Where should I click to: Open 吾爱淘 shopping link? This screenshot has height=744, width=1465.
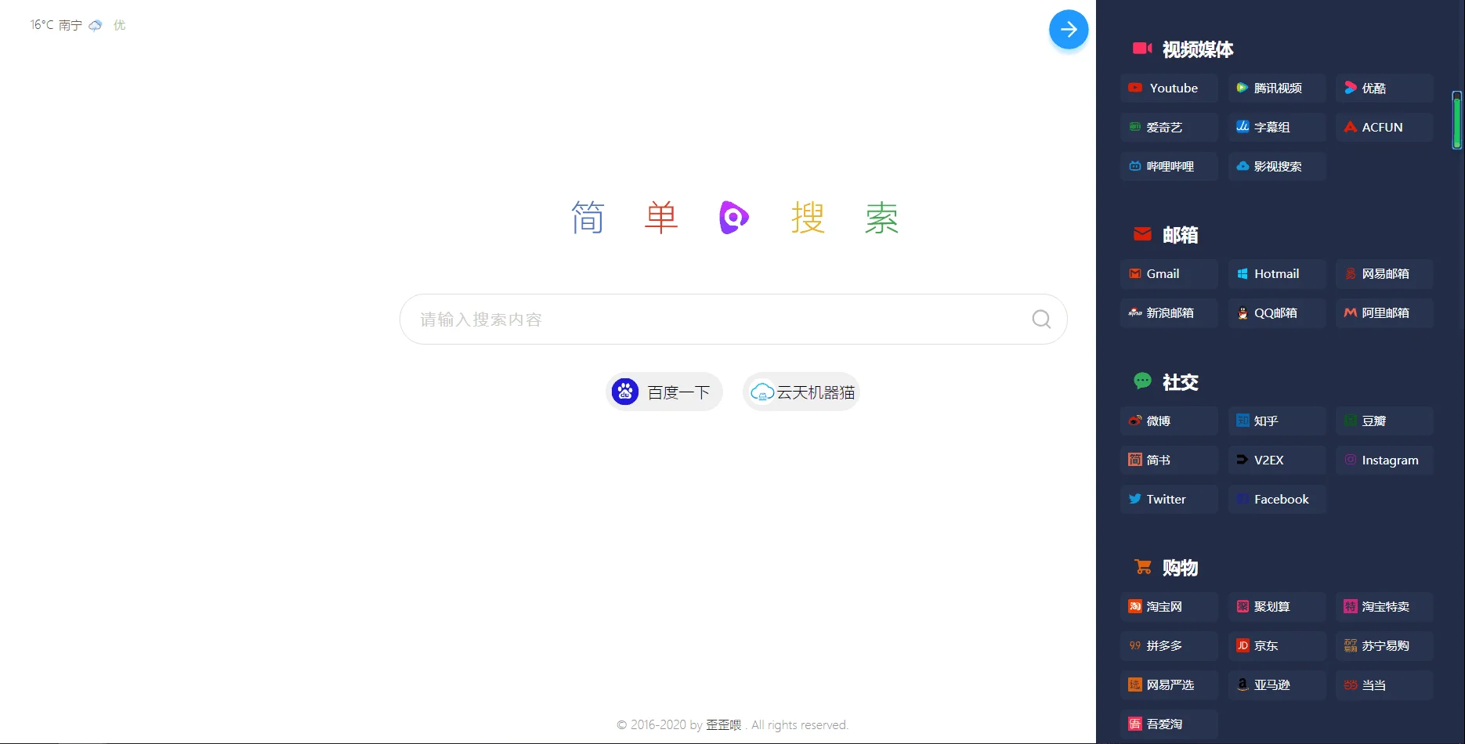click(x=1169, y=724)
